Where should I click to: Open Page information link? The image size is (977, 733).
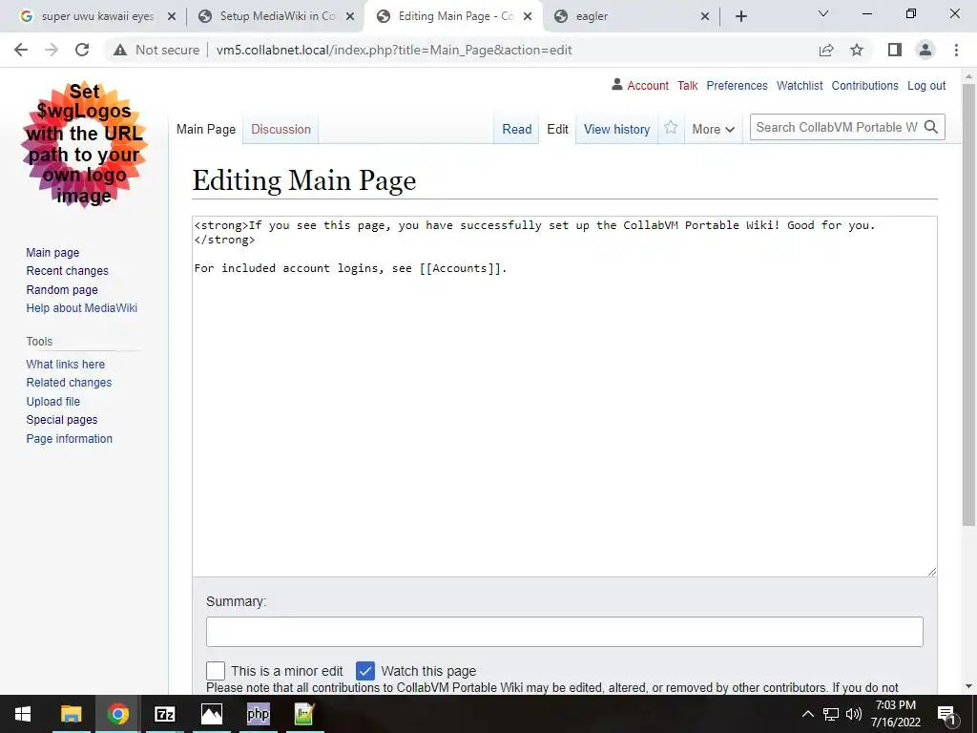69,438
